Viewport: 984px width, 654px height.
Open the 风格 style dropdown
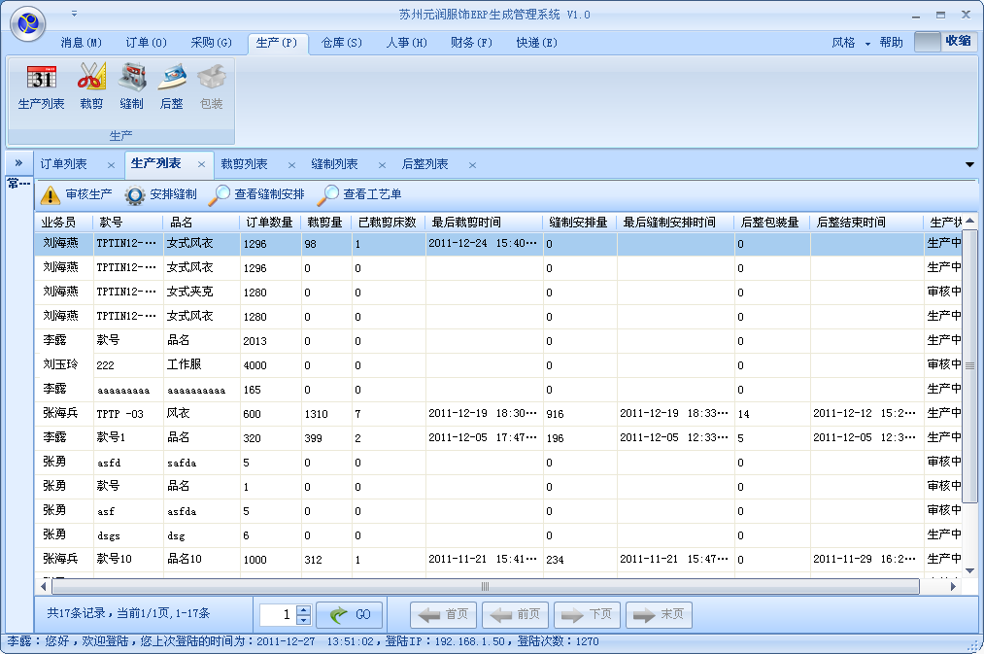[x=851, y=43]
